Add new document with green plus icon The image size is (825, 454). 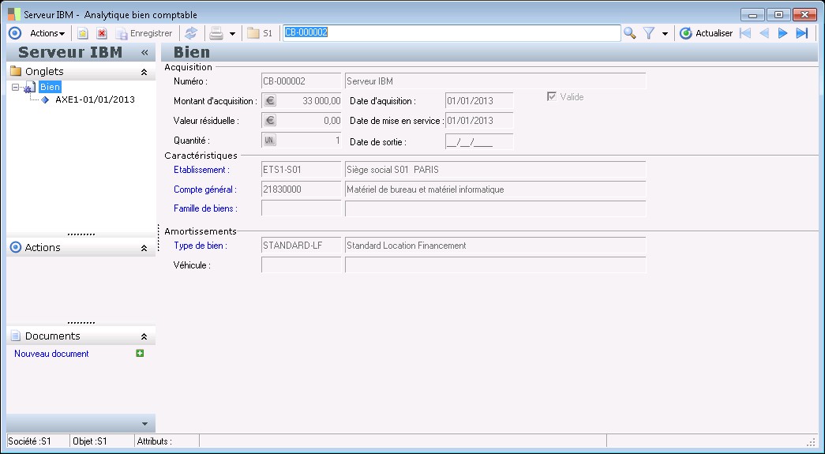pos(140,354)
